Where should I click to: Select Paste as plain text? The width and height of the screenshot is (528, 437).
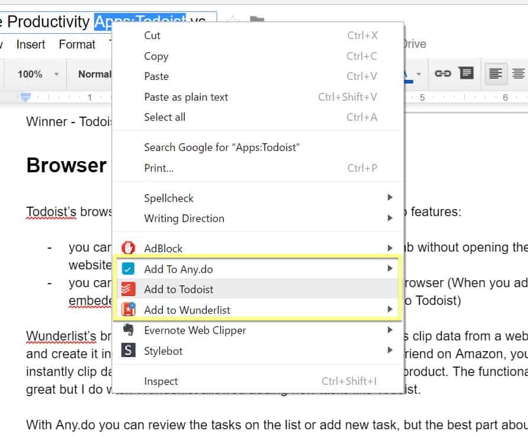(x=258, y=97)
